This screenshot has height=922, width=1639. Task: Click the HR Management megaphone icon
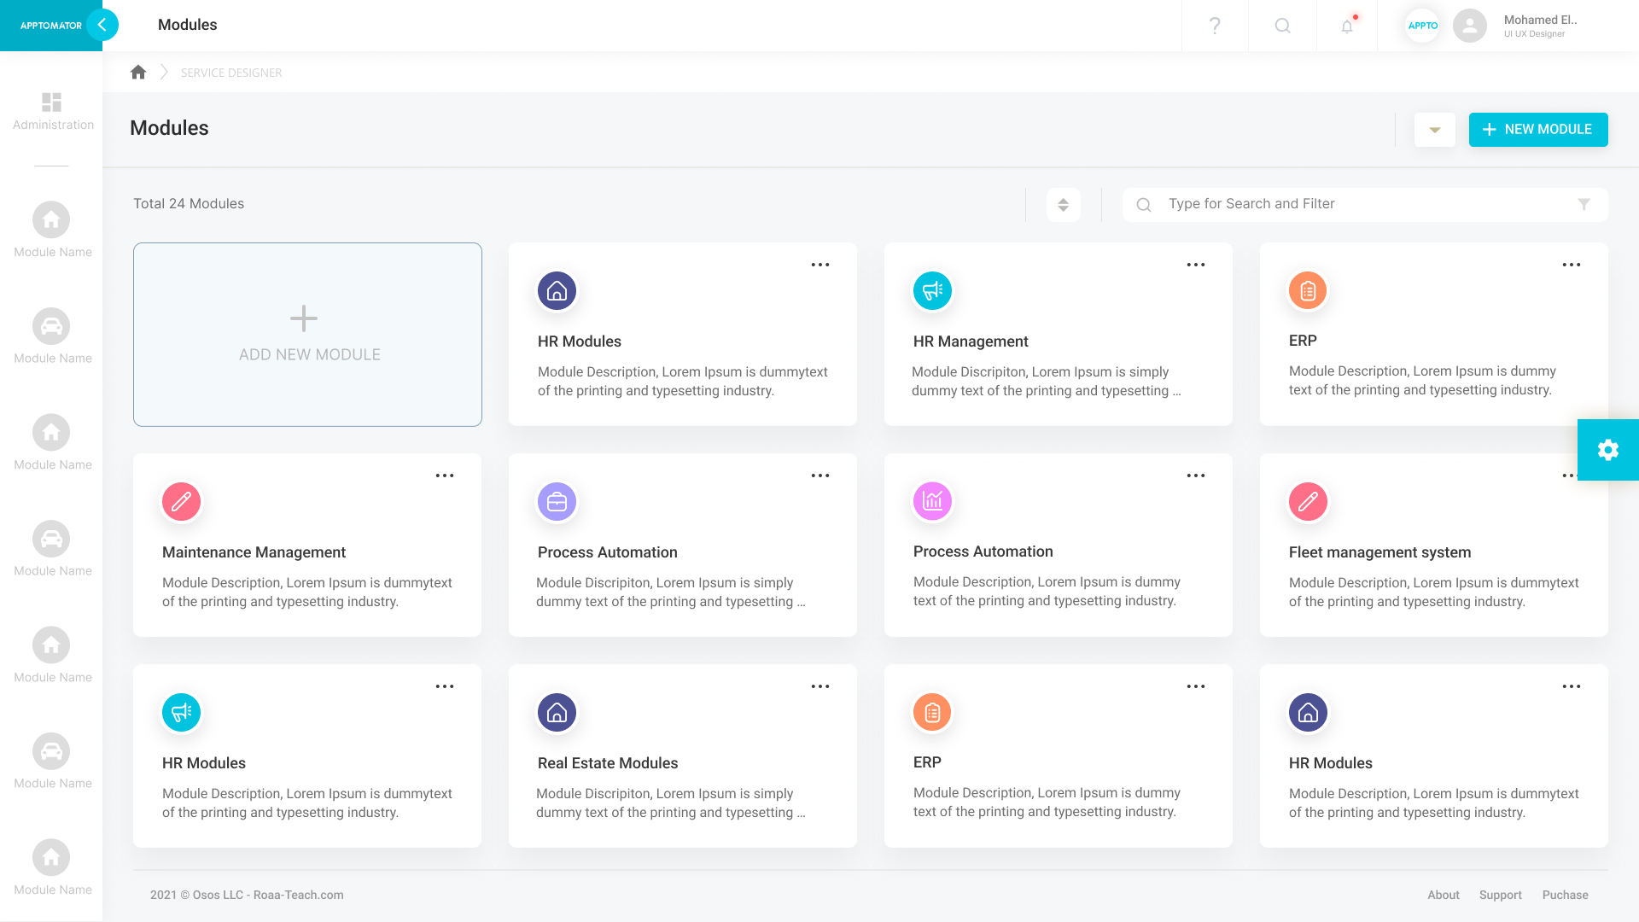click(932, 291)
